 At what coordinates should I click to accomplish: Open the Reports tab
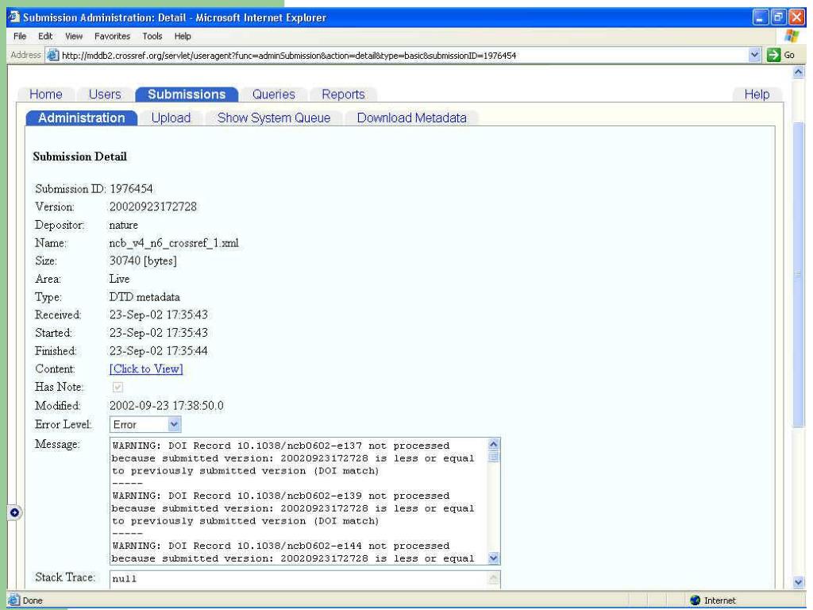[x=343, y=95]
